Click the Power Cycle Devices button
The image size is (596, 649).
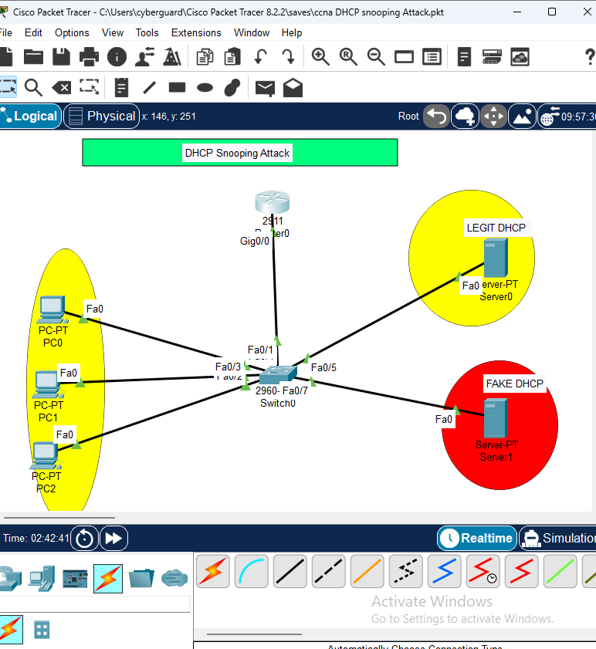84,539
